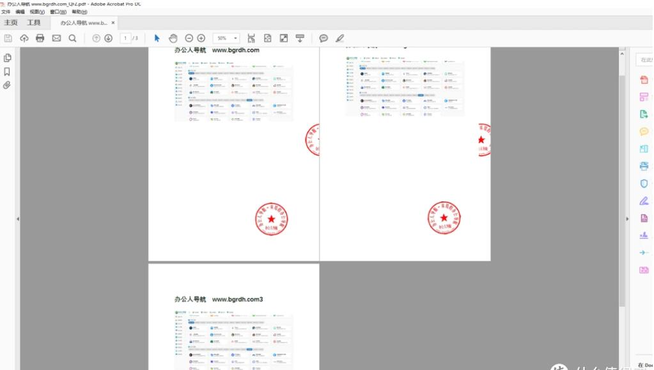Toggle fit page to window width
654x370 pixels.
[x=251, y=38]
